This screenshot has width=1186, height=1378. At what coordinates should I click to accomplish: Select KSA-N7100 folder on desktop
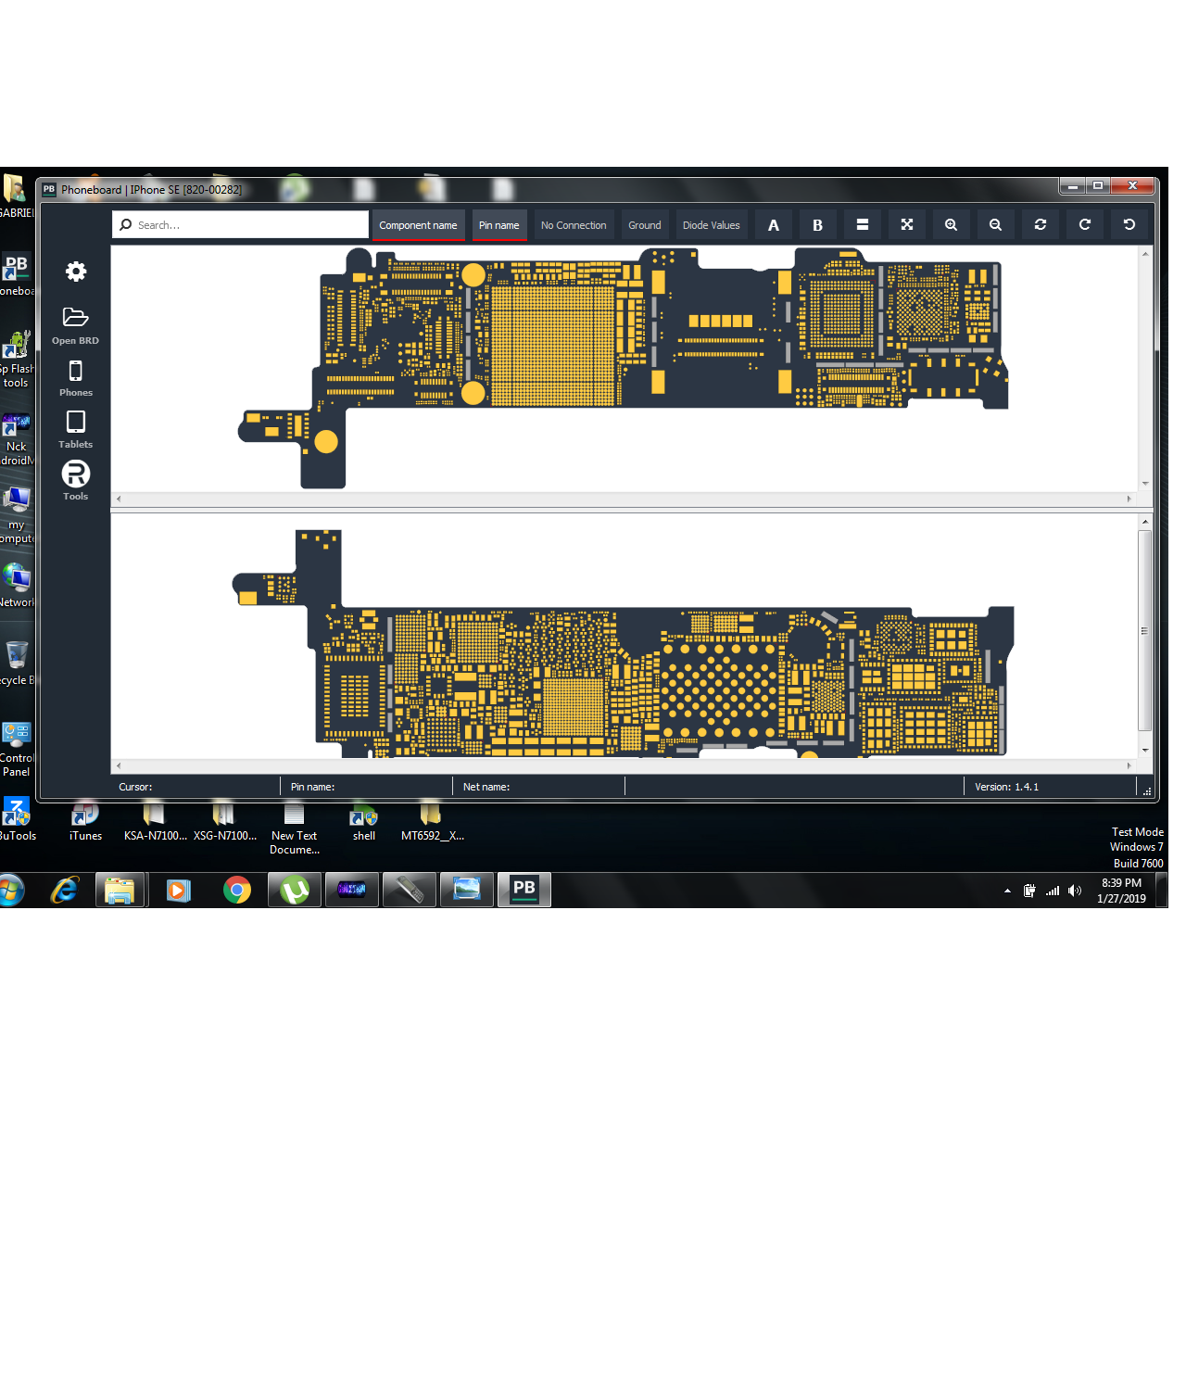coord(155,821)
